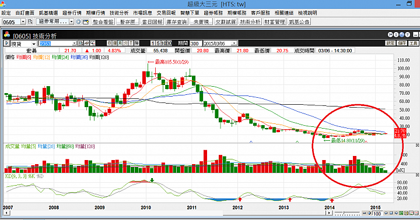420x220 pixels.
Task: Open the 證券行情 menu
Action: 72,13
